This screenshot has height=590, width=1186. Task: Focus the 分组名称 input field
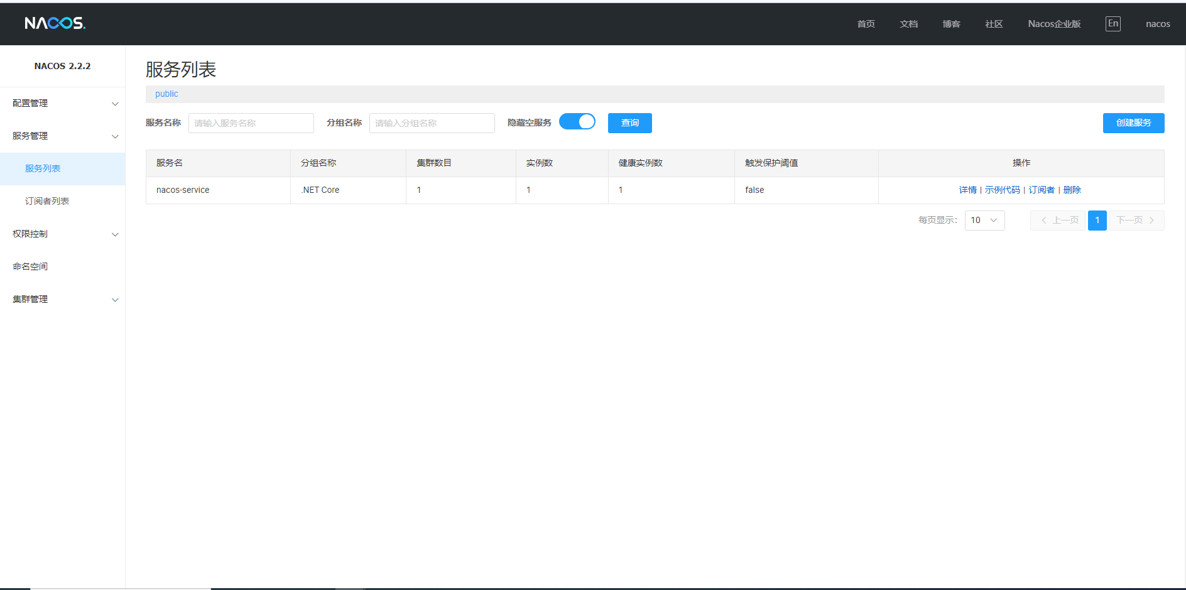coord(432,123)
